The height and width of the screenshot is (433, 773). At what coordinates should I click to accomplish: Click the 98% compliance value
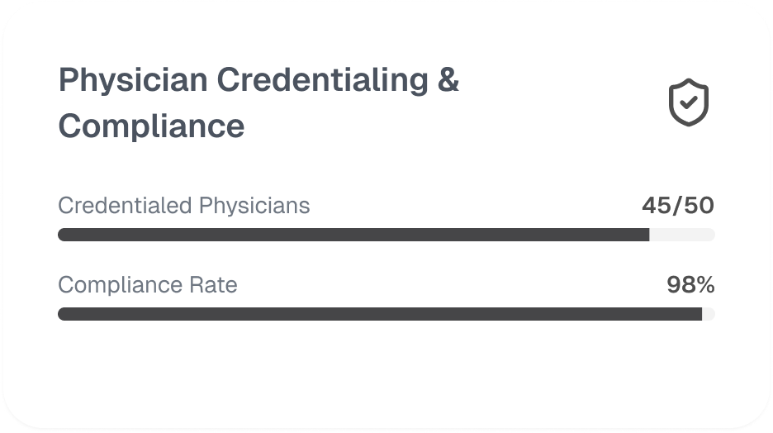click(690, 285)
